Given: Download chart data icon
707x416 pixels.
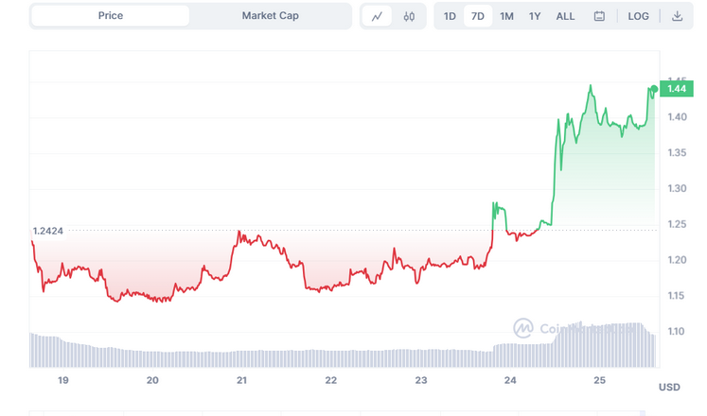Looking at the screenshot, I should point(677,16).
